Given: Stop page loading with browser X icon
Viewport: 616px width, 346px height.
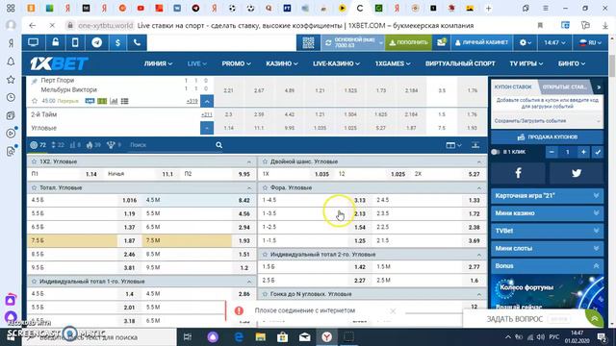Looking at the screenshot, I should [x=52, y=26].
